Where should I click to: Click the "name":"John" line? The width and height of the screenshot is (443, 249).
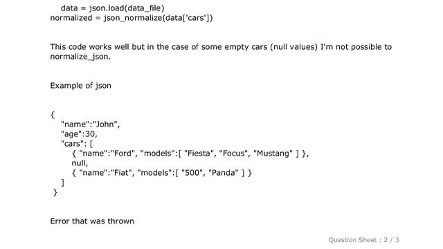click(91, 124)
